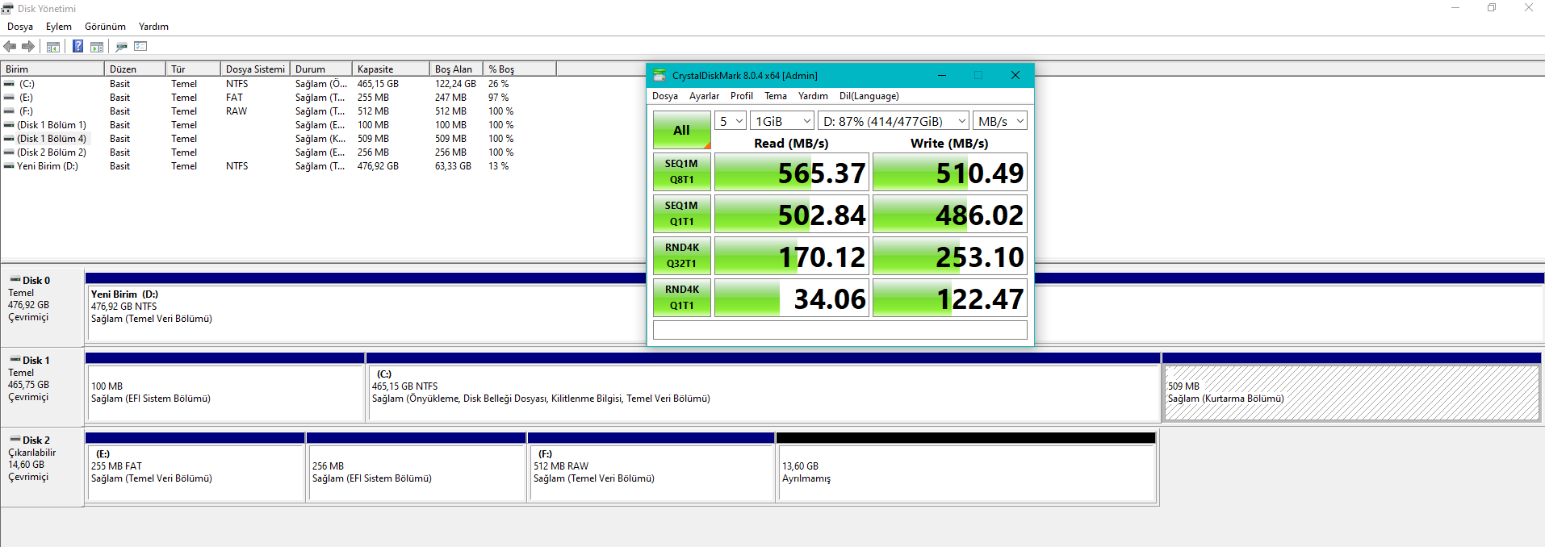This screenshot has height=547, width=1545.
Task: Open the Tema menu in CrystalDiskMark
Action: (x=776, y=96)
